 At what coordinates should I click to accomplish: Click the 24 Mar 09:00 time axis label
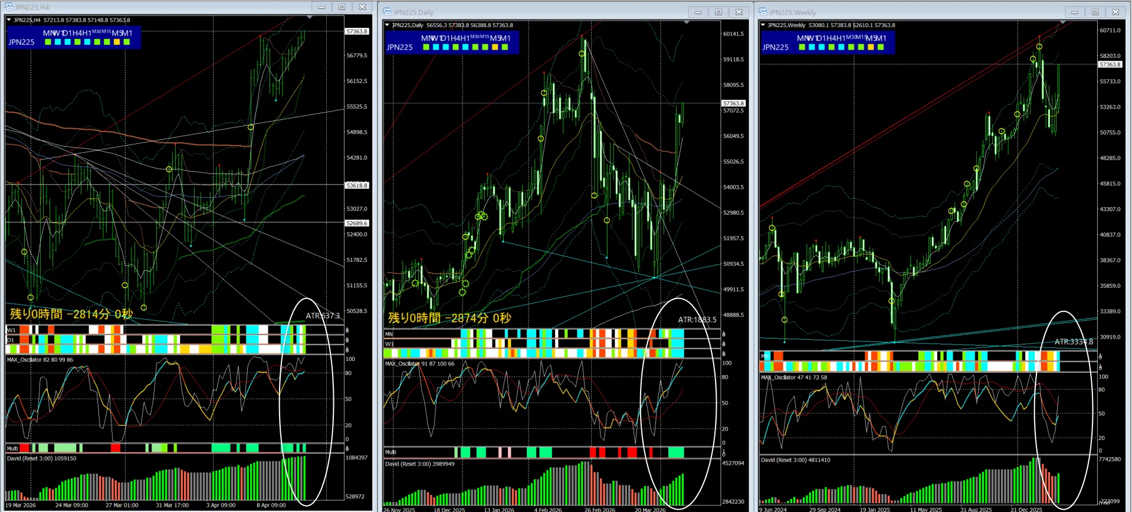point(72,505)
